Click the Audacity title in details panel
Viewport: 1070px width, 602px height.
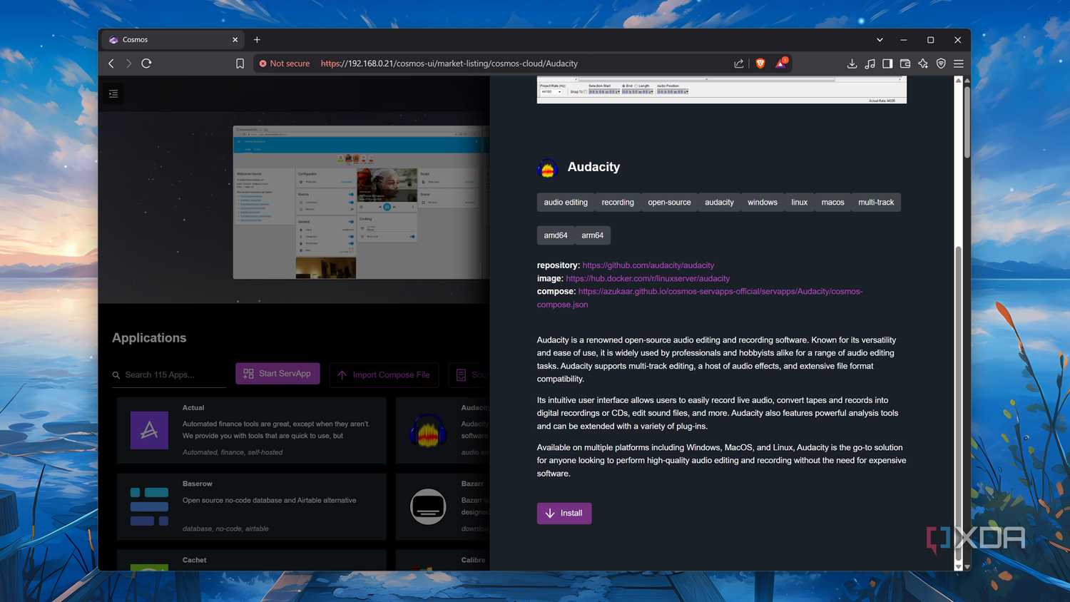pos(593,167)
